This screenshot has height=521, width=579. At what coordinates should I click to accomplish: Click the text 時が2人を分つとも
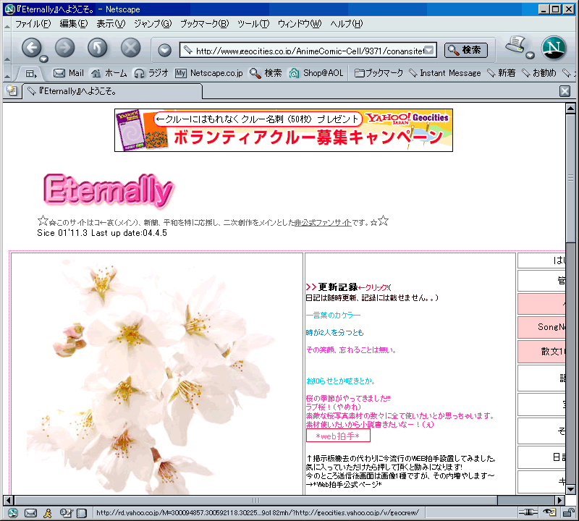334,333
